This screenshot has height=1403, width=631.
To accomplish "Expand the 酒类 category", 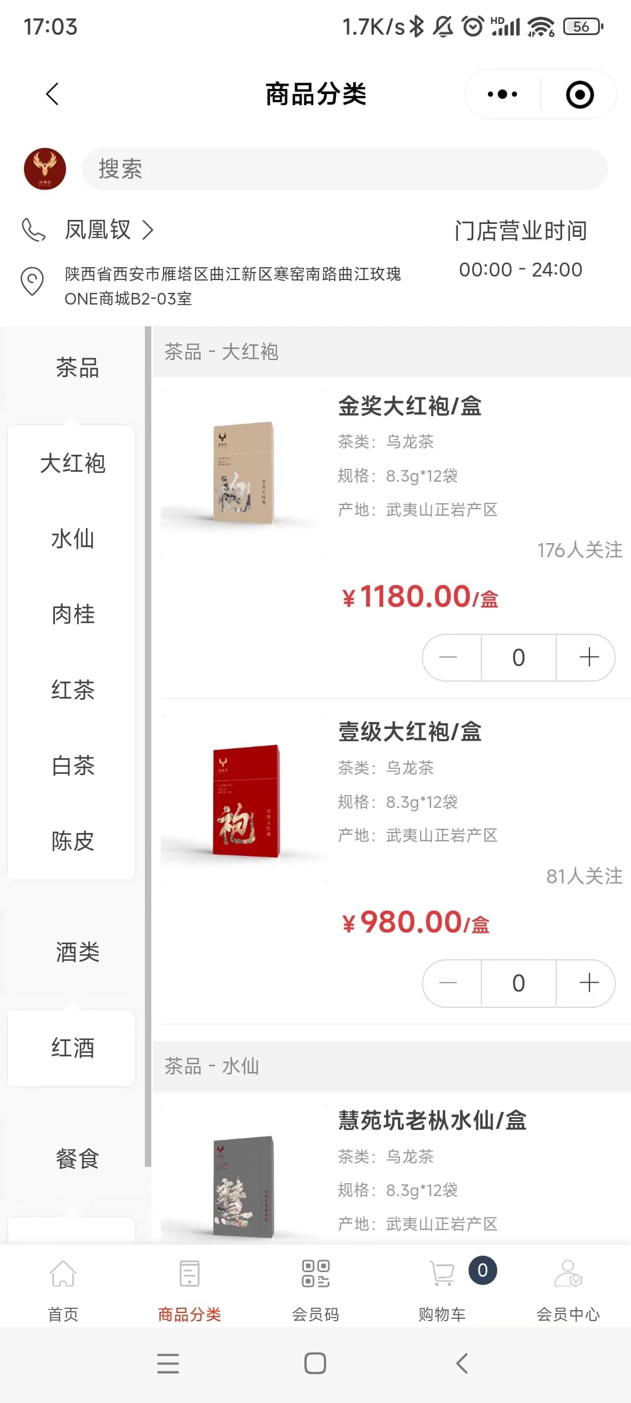I will (x=77, y=952).
